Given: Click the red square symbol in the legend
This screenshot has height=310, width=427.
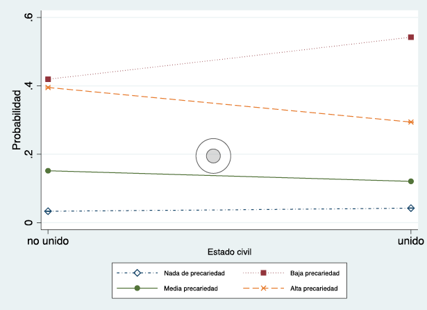Looking at the screenshot, I should (263, 273).
